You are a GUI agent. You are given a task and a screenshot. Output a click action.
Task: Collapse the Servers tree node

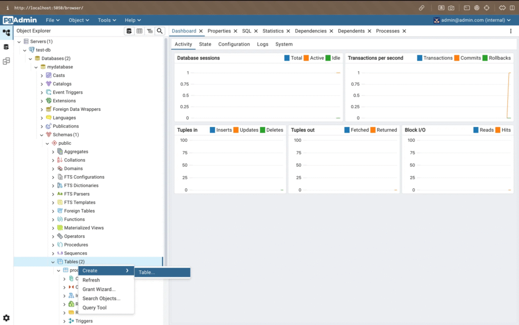pyautogui.click(x=19, y=42)
